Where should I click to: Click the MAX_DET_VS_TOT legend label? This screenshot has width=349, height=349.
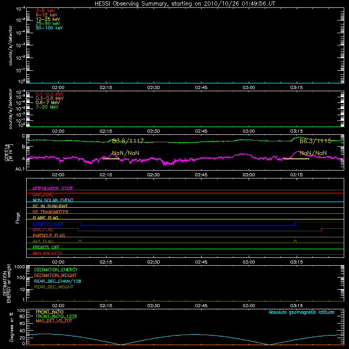click(x=54, y=321)
